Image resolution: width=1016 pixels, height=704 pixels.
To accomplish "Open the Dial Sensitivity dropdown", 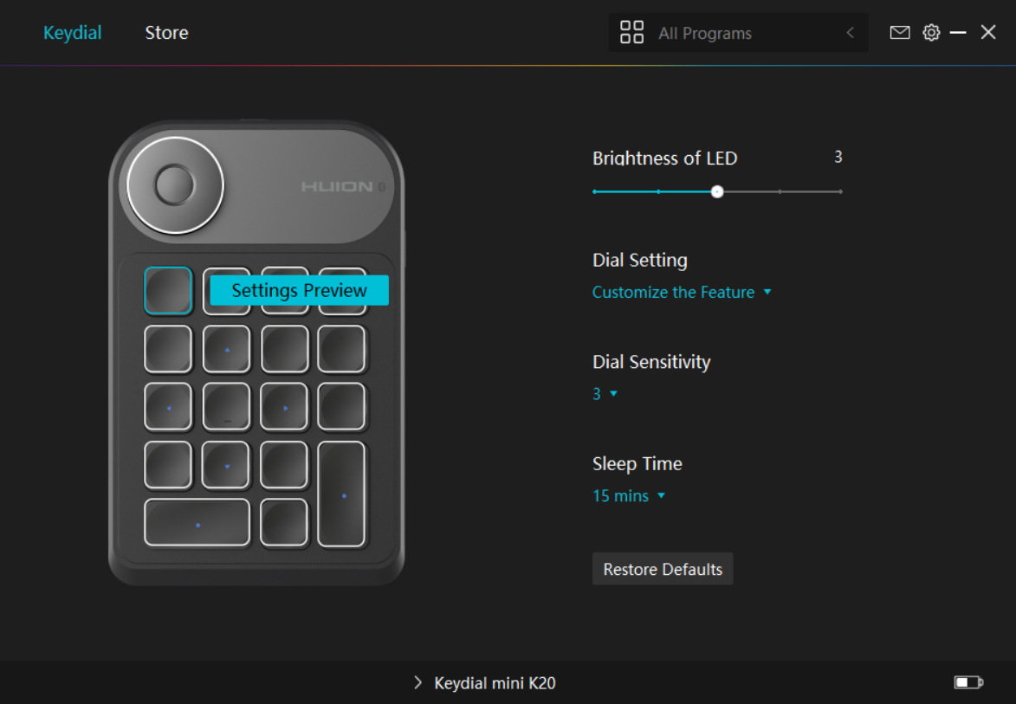I will click(x=605, y=394).
